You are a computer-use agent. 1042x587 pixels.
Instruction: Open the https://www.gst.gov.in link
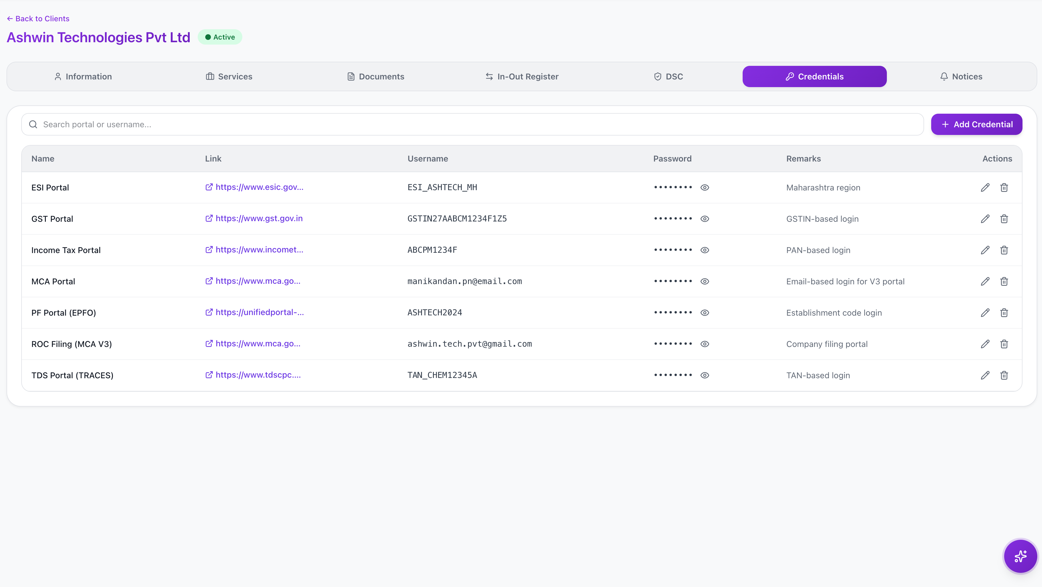click(254, 218)
